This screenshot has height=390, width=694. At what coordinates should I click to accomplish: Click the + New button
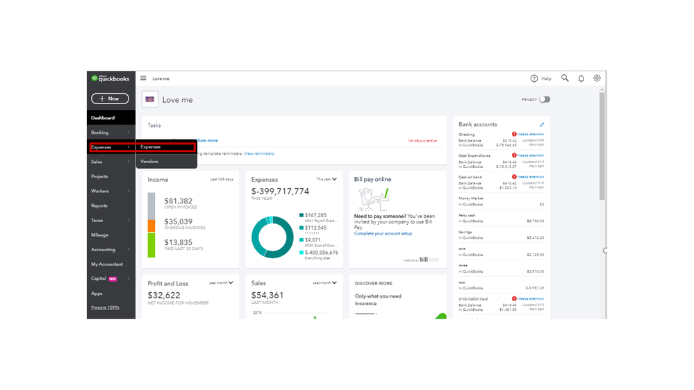tap(110, 99)
